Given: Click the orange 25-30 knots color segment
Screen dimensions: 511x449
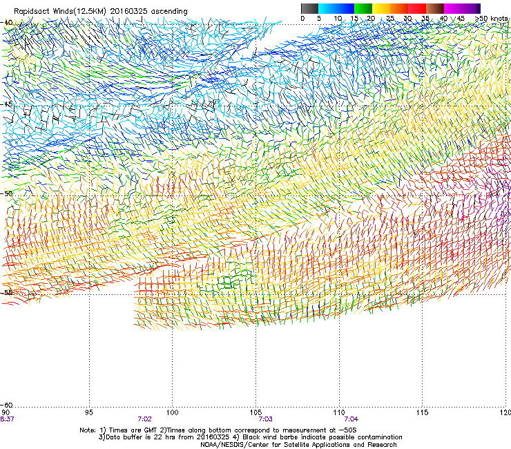Looking at the screenshot, I should [x=399, y=8].
